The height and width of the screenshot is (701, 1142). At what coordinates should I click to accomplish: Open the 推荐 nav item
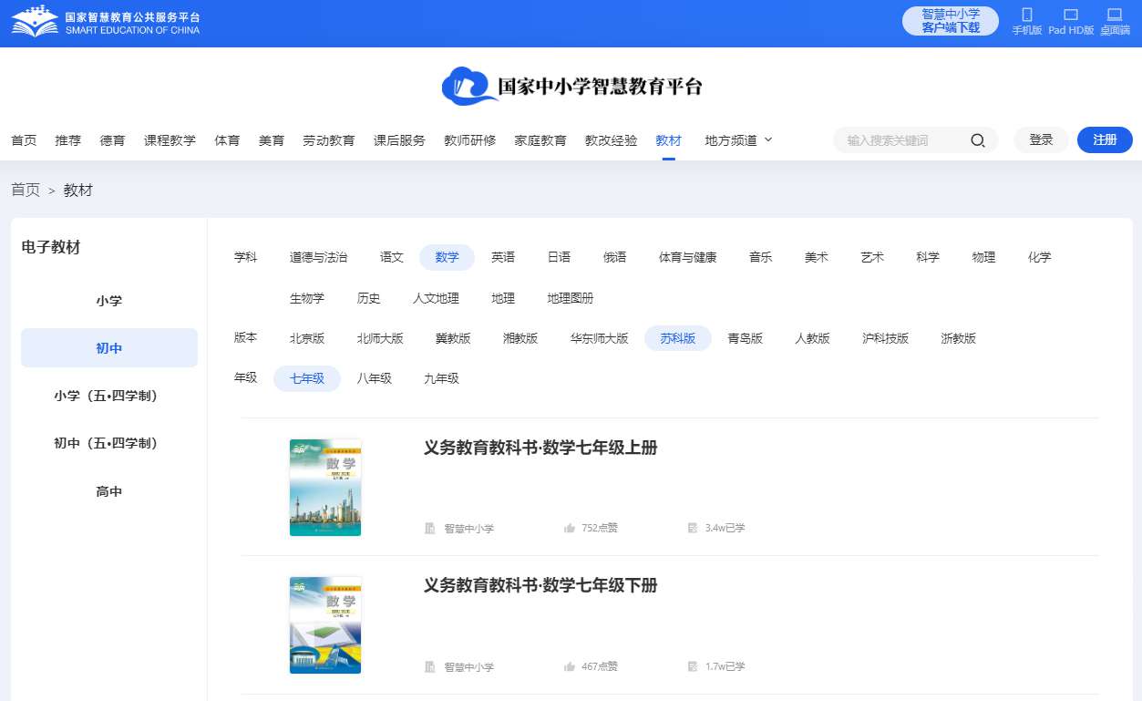point(67,140)
